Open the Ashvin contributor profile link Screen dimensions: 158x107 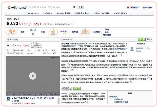pos(139,51)
